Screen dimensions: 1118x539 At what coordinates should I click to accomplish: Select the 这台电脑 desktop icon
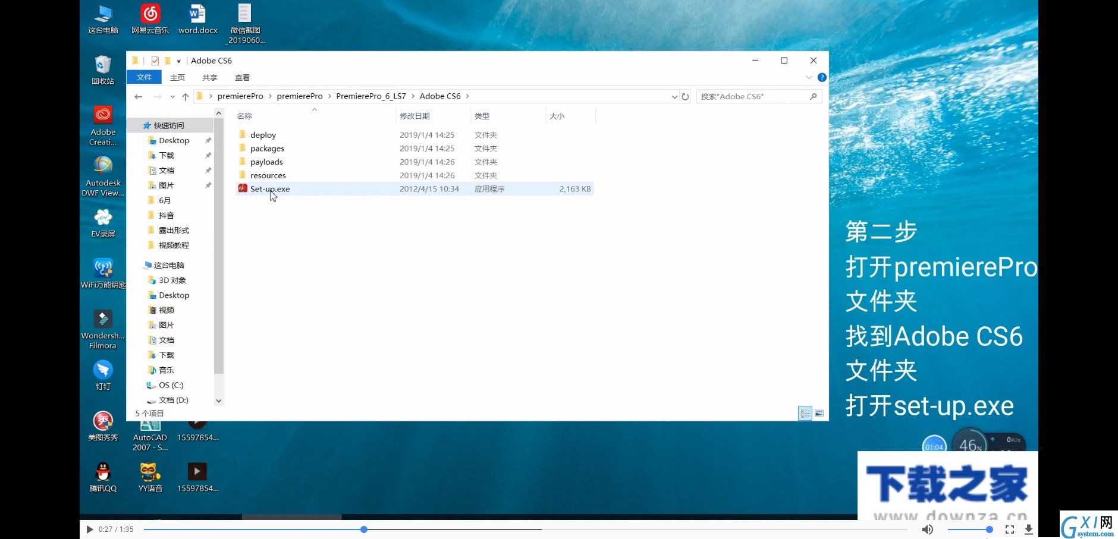[x=103, y=19]
